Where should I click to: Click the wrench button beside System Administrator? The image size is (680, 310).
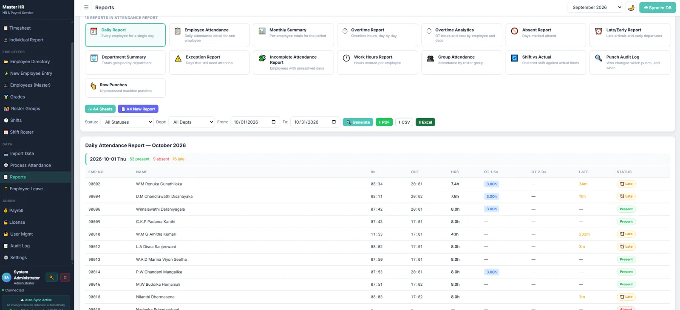pyautogui.click(x=51, y=277)
